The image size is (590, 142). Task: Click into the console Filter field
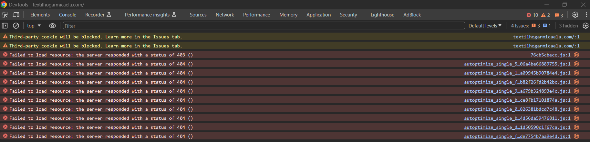click(x=264, y=26)
